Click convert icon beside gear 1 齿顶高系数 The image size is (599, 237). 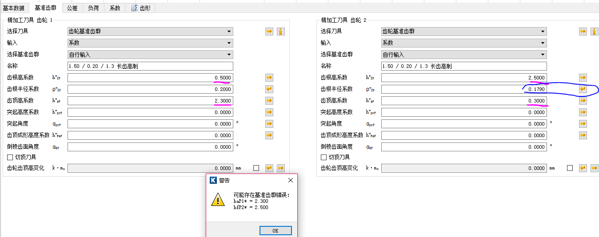click(x=269, y=101)
